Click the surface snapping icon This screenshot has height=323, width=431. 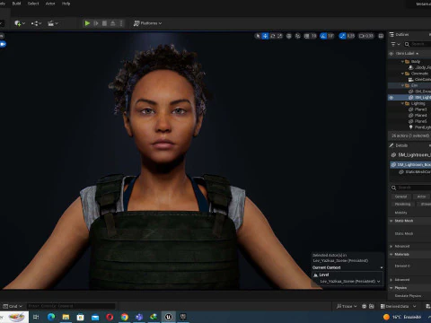(298, 36)
